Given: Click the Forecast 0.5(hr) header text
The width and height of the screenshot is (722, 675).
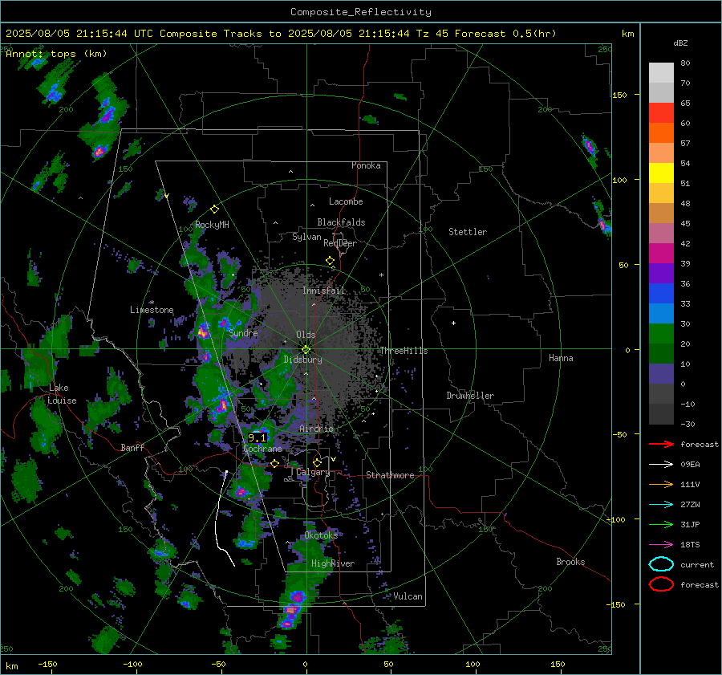Looking at the screenshot, I should click(x=505, y=34).
